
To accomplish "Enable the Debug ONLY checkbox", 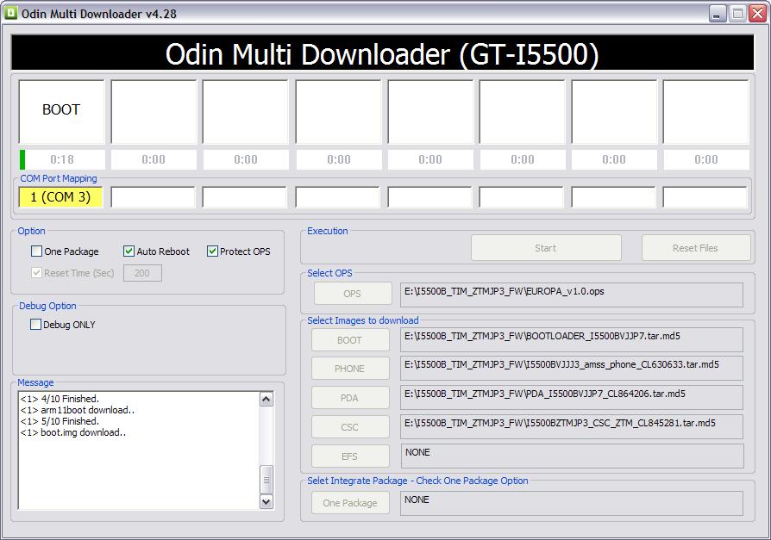I will point(35,325).
